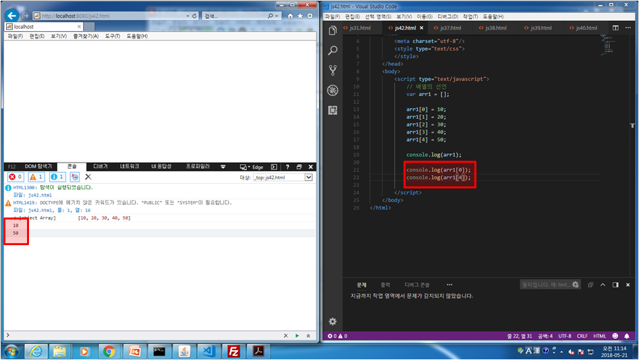
Task: Clear the console input with X button
Action: click(x=285, y=336)
